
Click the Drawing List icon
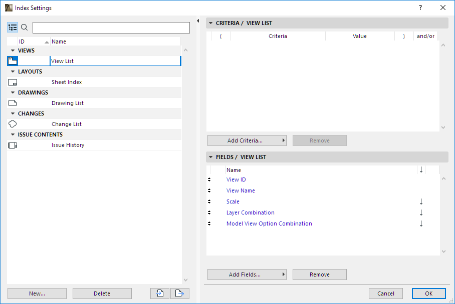(12, 102)
